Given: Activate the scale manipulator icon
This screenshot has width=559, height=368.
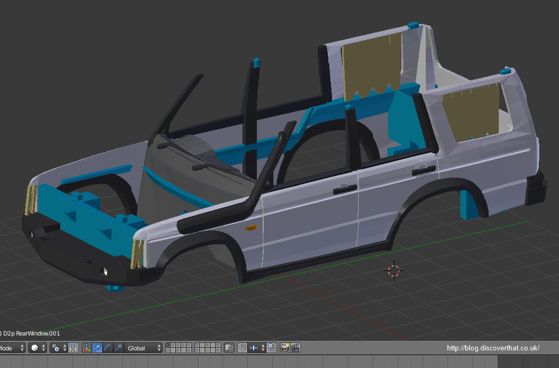Looking at the screenshot, I should point(117,348).
